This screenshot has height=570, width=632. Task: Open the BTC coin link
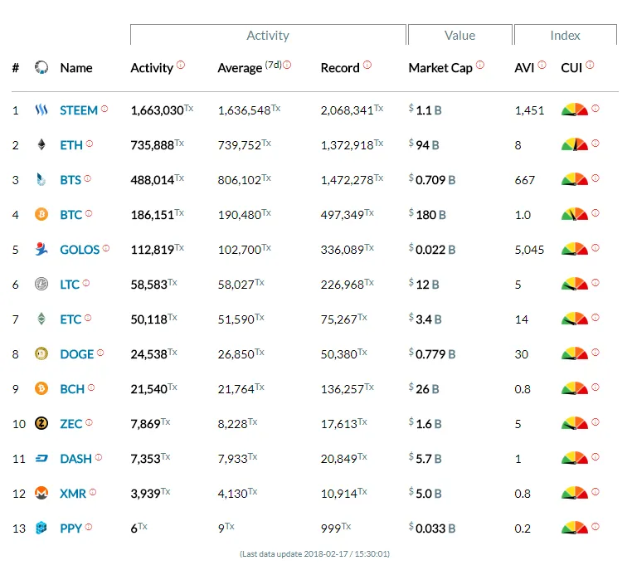point(71,215)
